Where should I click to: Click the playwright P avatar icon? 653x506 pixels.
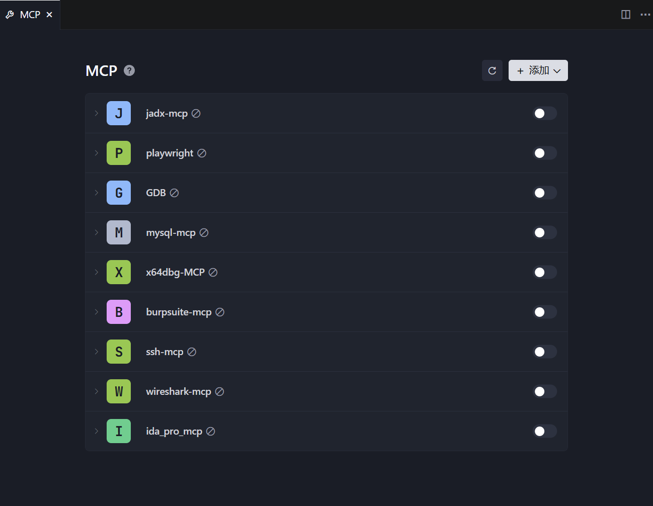pyautogui.click(x=119, y=153)
